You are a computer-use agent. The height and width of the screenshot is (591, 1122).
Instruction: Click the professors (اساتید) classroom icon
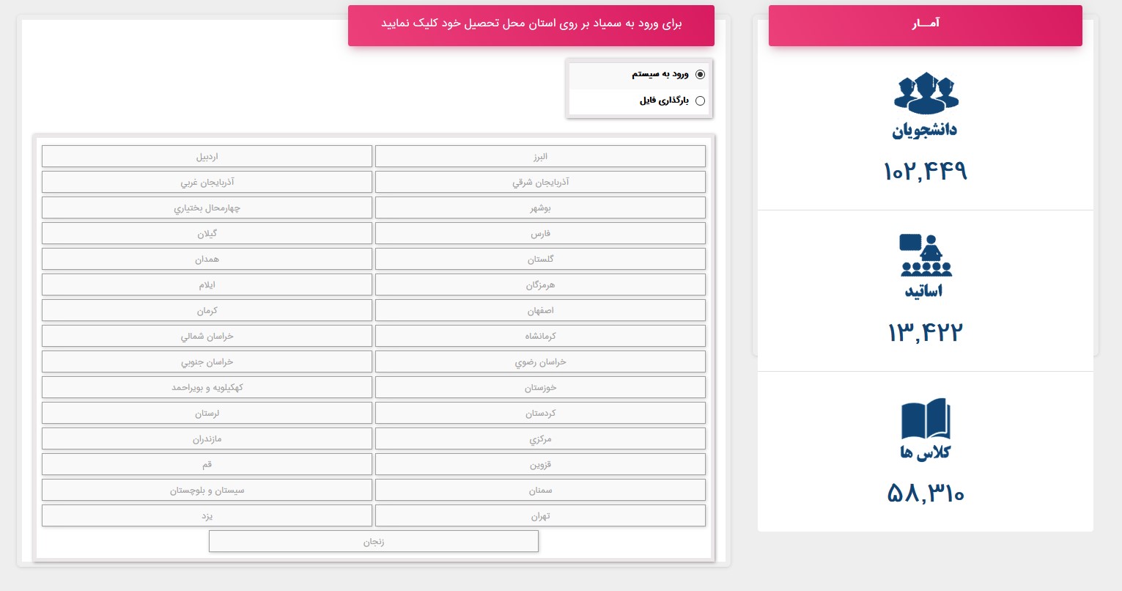(926, 254)
